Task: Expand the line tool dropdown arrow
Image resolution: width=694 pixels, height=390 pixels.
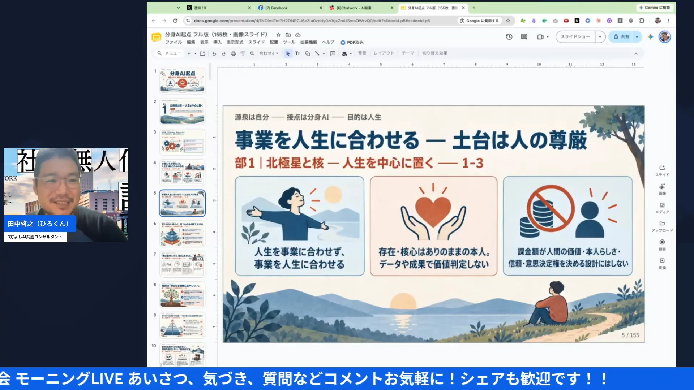Action: point(324,53)
